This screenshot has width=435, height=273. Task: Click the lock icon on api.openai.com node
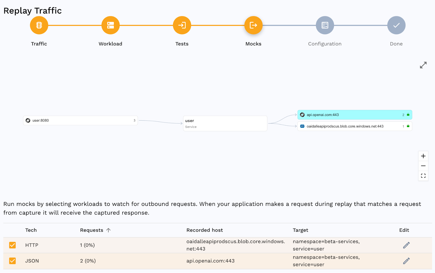[x=408, y=115]
